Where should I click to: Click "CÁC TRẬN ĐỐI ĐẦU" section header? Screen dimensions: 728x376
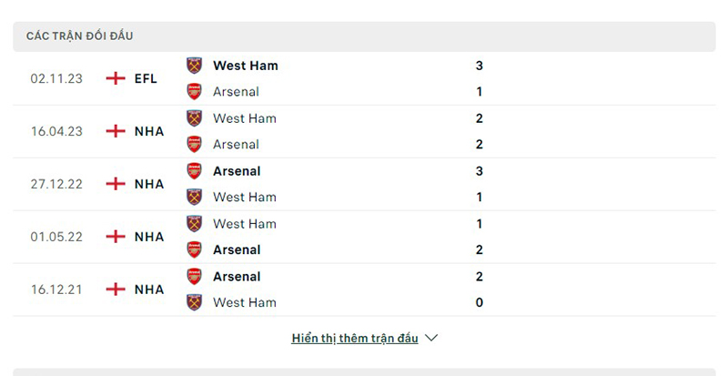pos(80,36)
